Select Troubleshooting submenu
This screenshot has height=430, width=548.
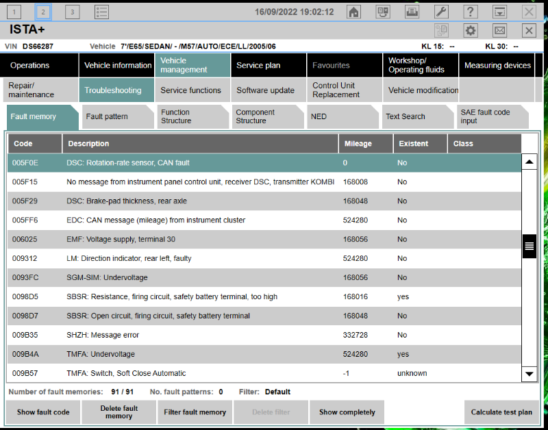coord(116,90)
